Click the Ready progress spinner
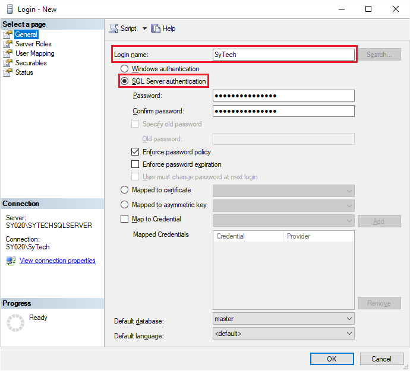The image size is (410, 371). click(x=15, y=323)
